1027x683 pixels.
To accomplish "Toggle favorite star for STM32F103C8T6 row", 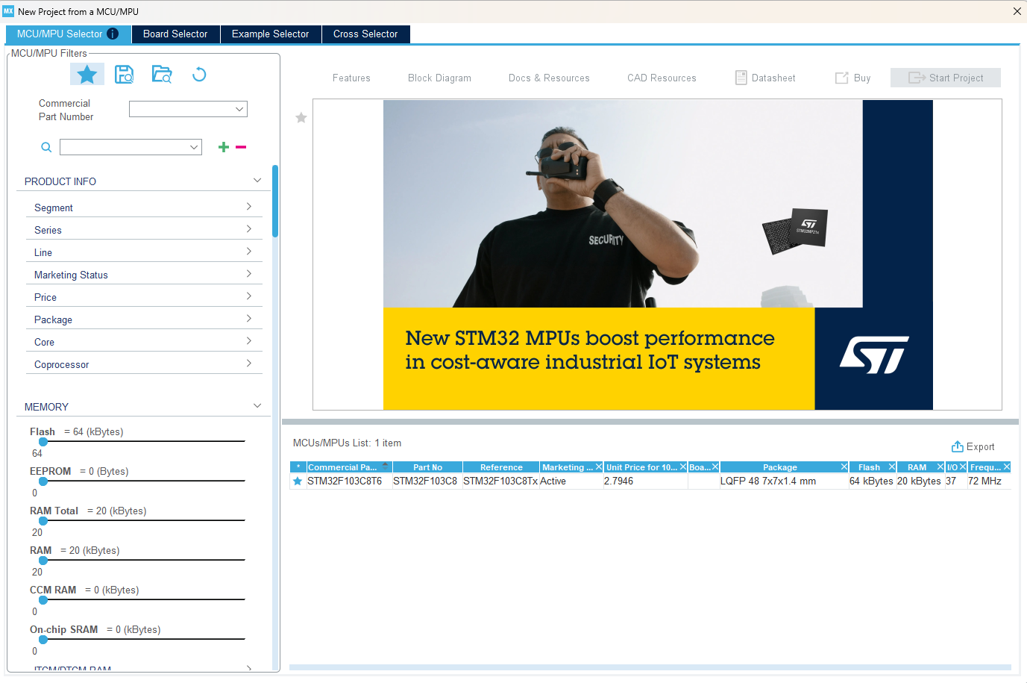I will tap(298, 481).
